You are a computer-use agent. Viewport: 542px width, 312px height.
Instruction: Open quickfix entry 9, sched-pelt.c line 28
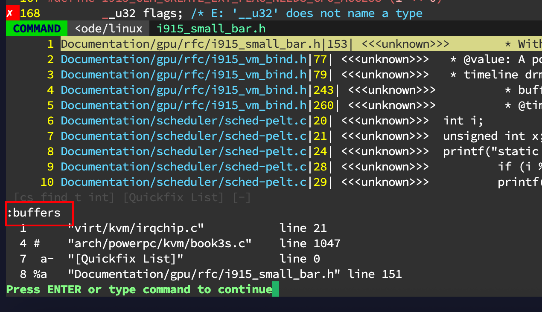184,167
